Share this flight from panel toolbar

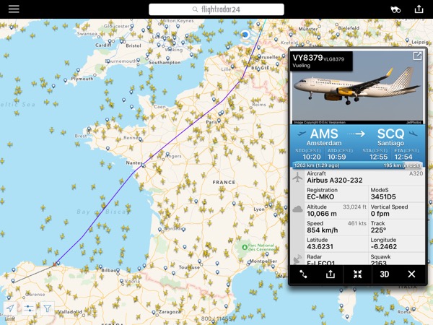click(x=331, y=274)
